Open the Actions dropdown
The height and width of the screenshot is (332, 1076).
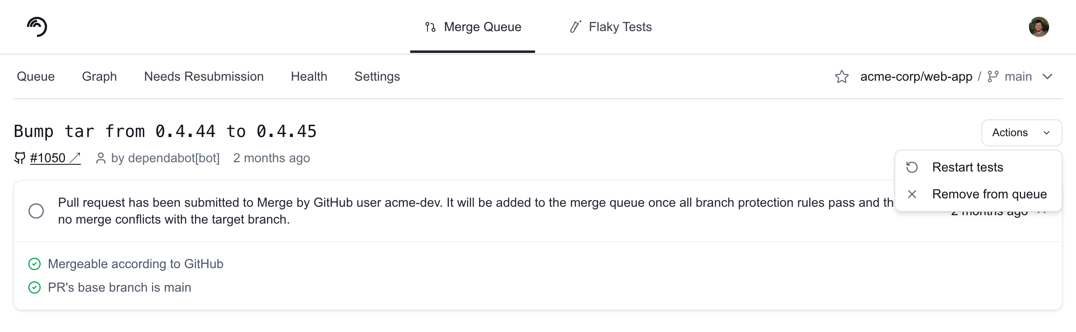pyautogui.click(x=1021, y=133)
